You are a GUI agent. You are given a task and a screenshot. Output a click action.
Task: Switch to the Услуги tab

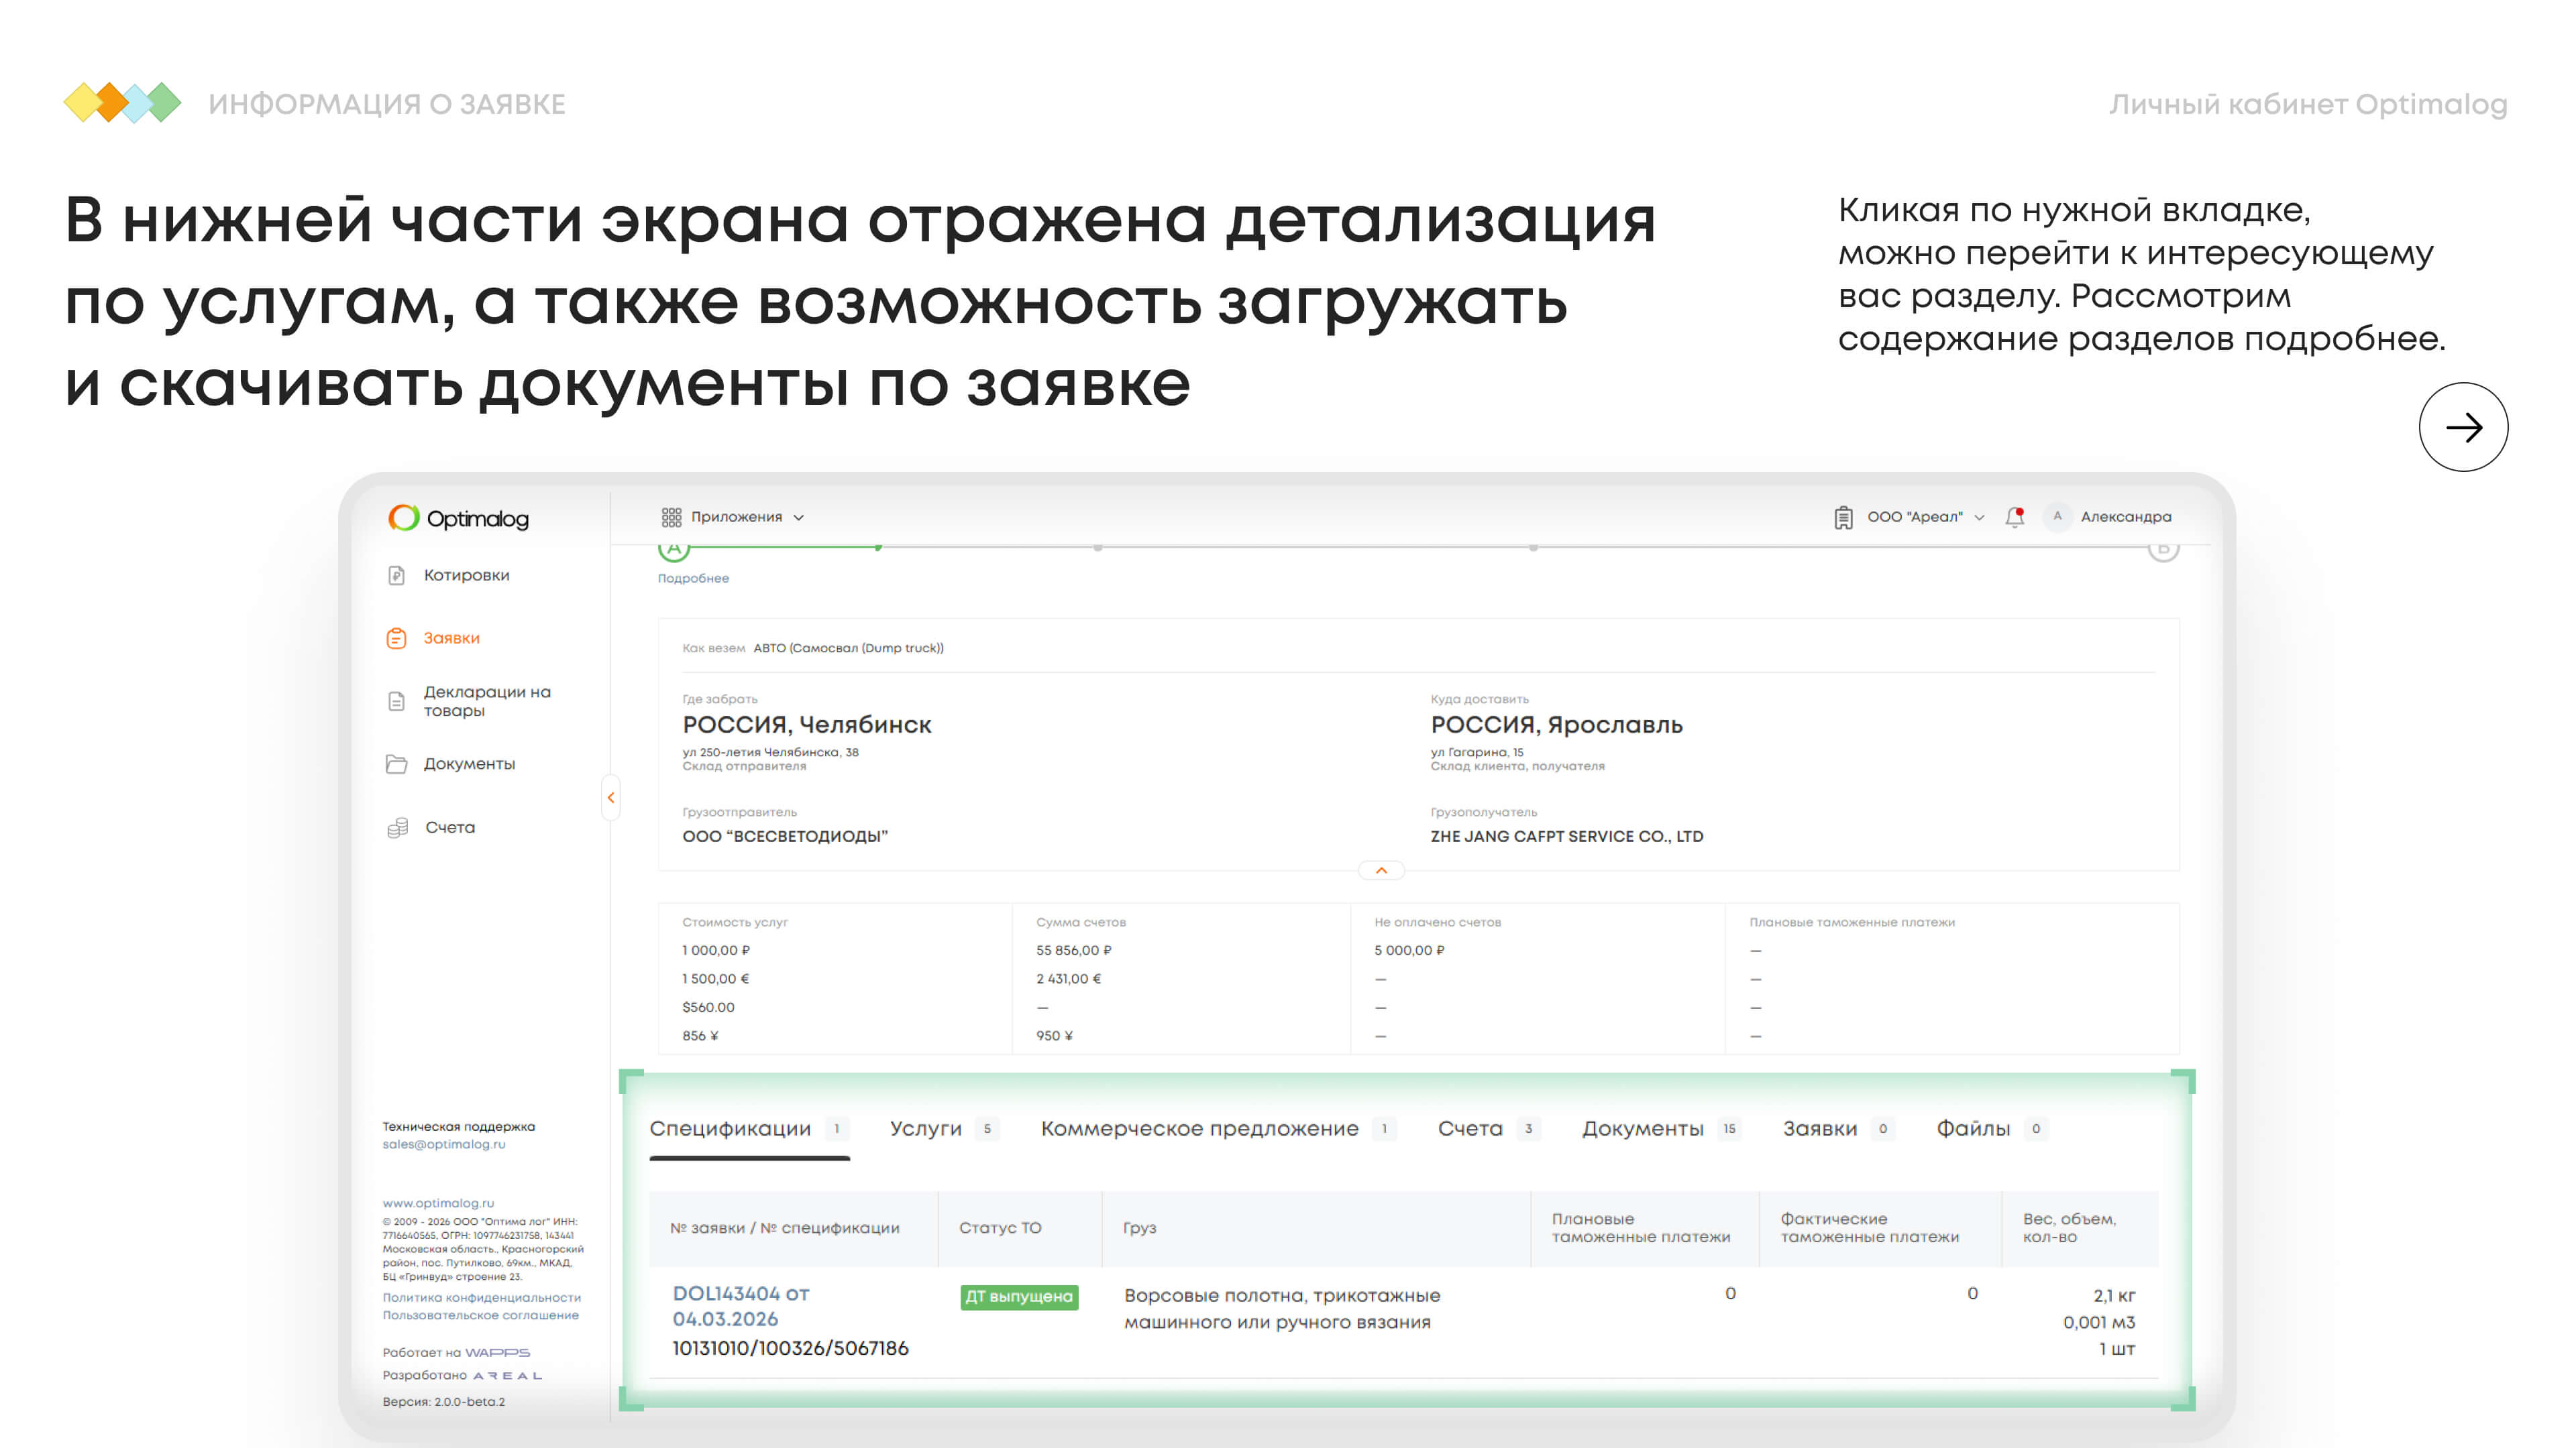[925, 1128]
